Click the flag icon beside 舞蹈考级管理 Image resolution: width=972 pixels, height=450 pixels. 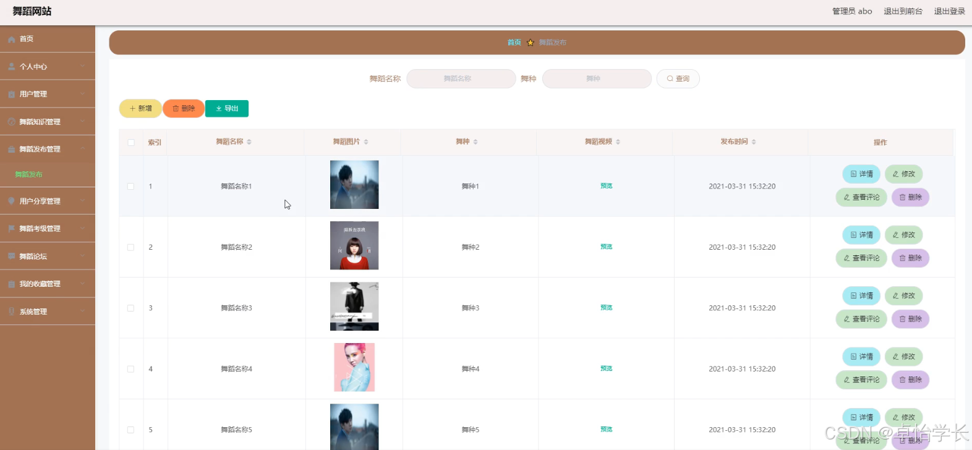click(x=12, y=229)
